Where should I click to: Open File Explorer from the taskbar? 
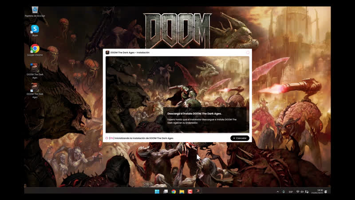pyautogui.click(x=182, y=192)
